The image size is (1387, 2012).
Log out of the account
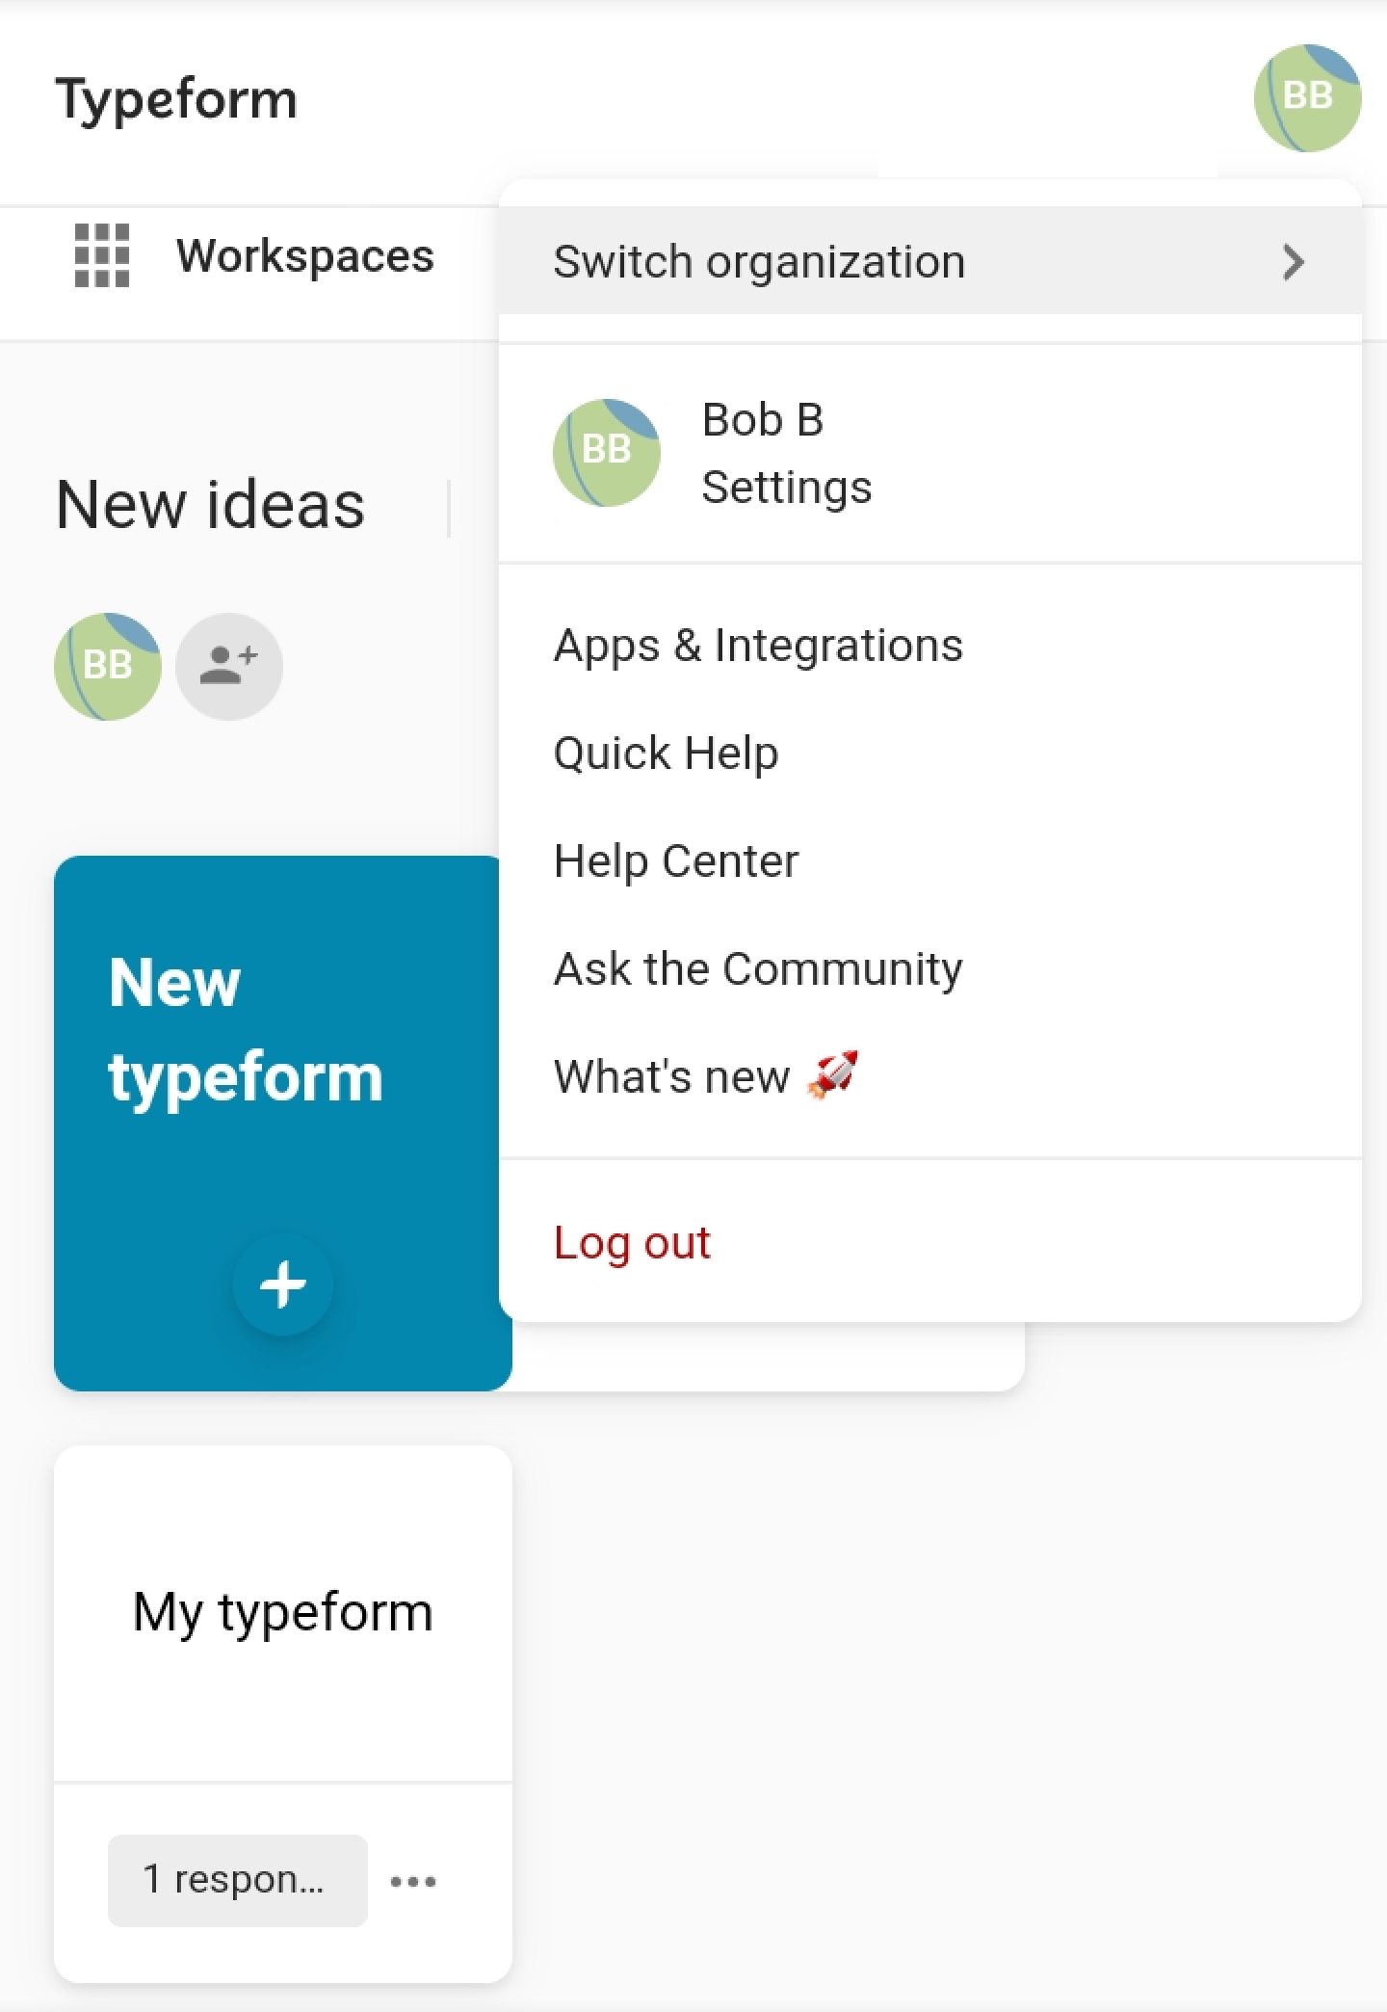click(632, 1242)
